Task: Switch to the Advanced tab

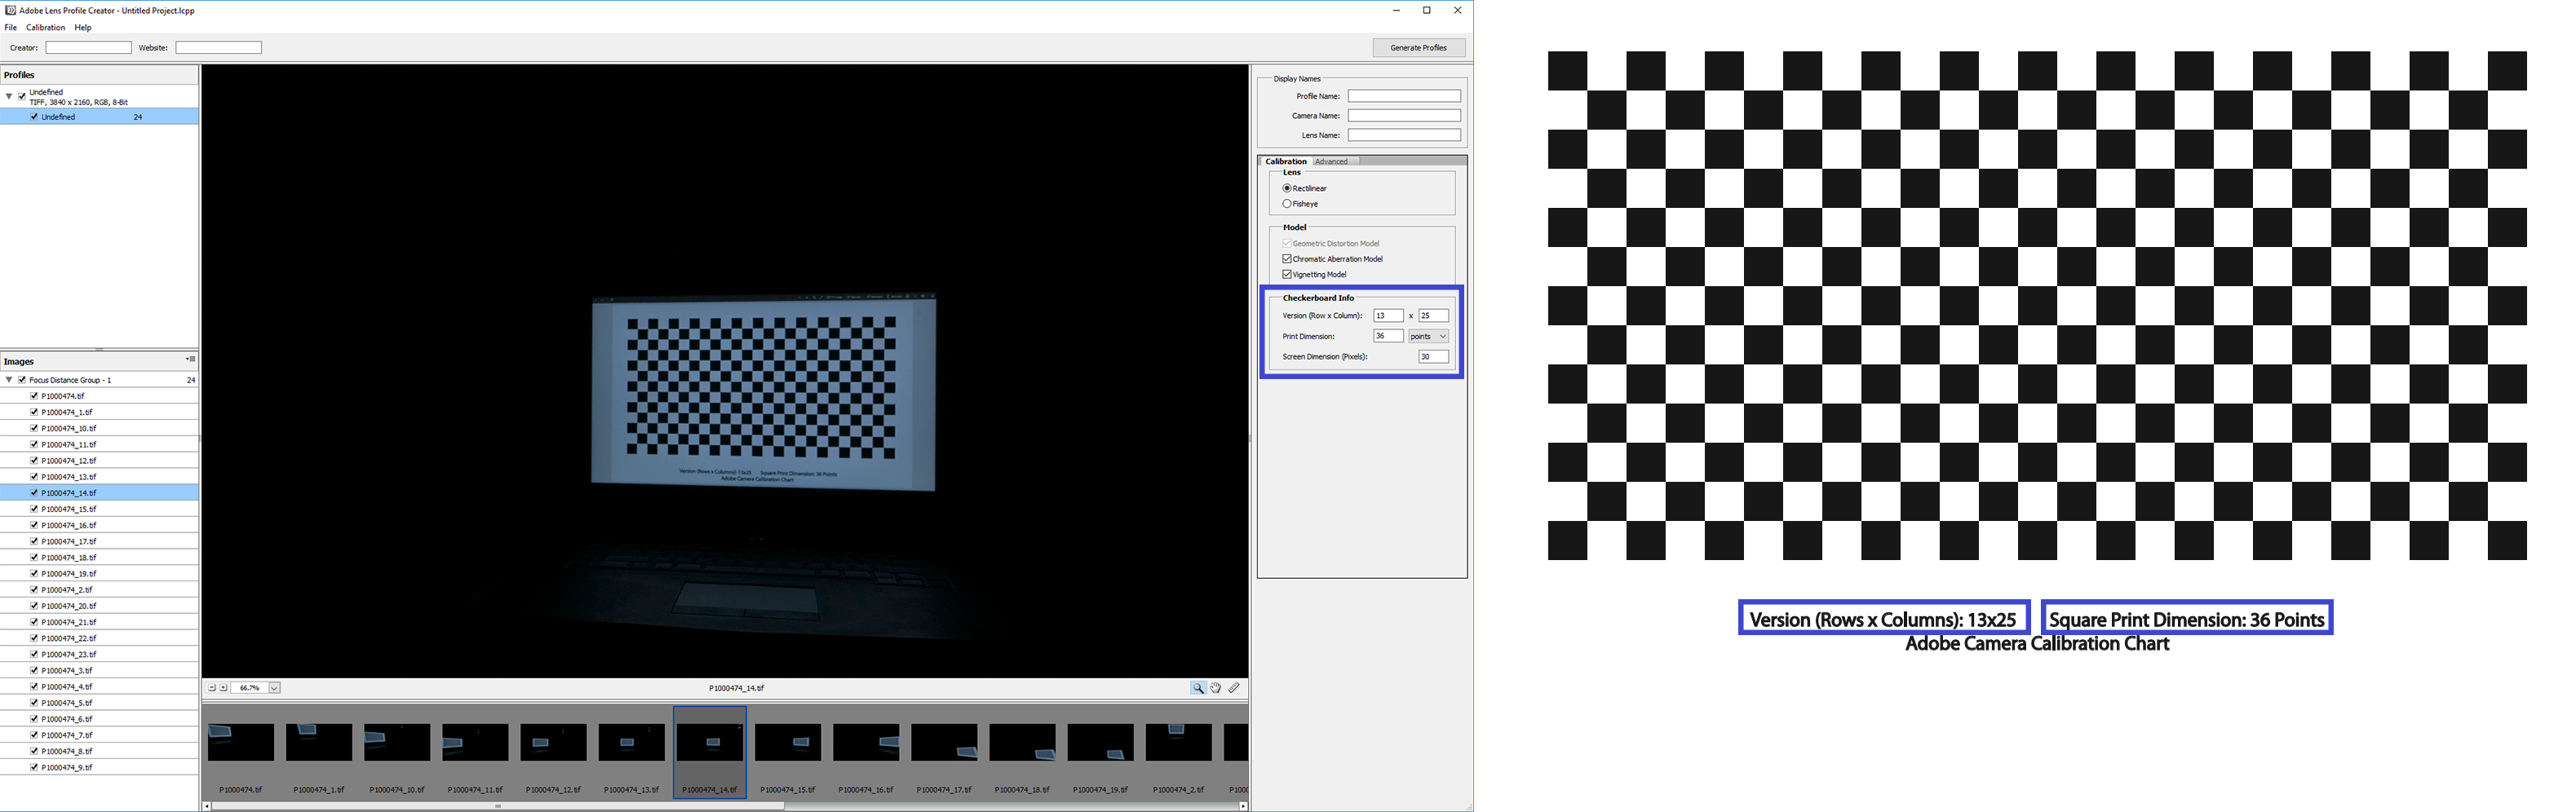Action: coord(1334,161)
